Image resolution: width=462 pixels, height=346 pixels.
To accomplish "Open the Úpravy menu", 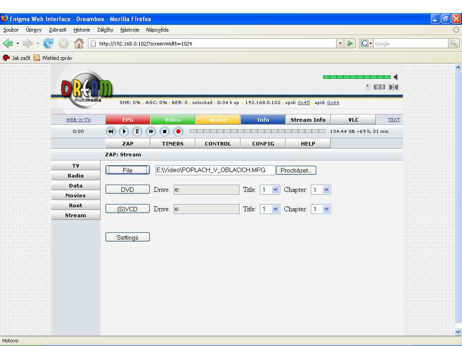I will [x=33, y=30].
